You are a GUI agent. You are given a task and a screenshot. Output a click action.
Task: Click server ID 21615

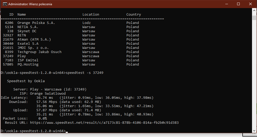[x=8, y=48]
